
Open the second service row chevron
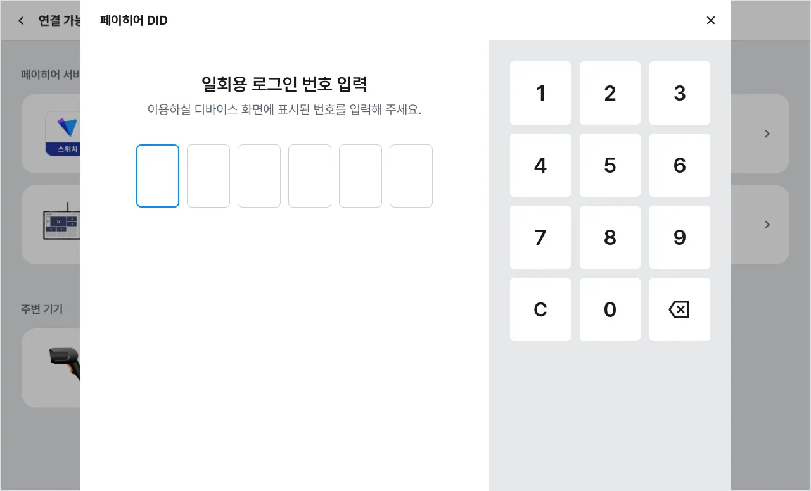coord(767,225)
